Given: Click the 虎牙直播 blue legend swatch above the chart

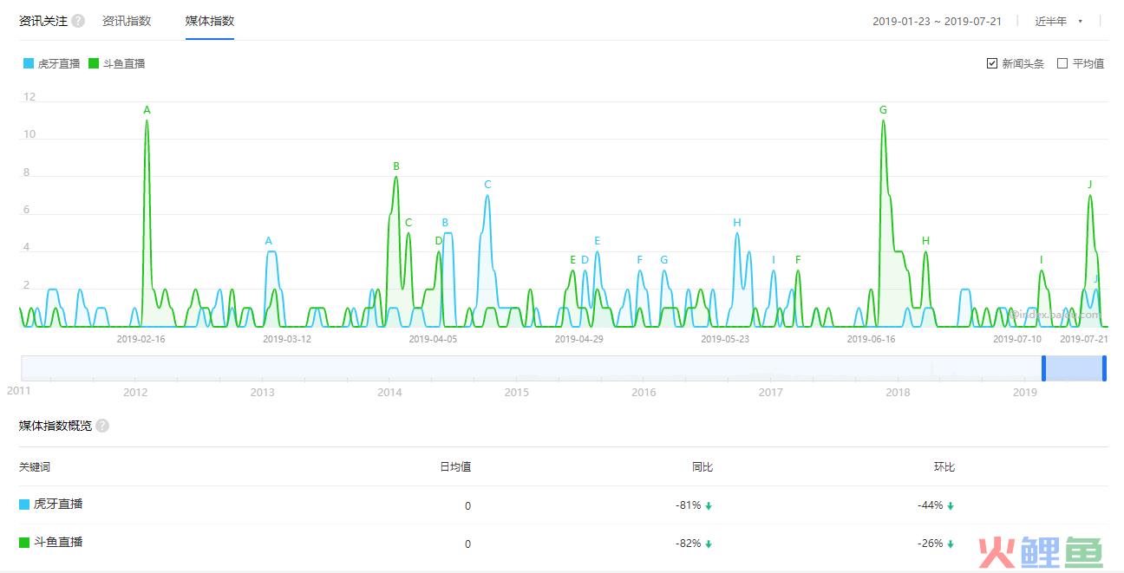Looking at the screenshot, I should click(x=29, y=63).
